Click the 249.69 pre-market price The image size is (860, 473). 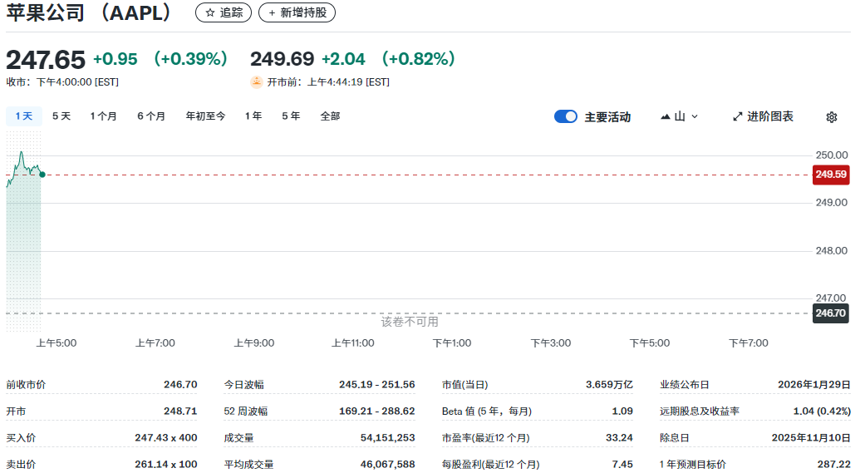coord(282,59)
